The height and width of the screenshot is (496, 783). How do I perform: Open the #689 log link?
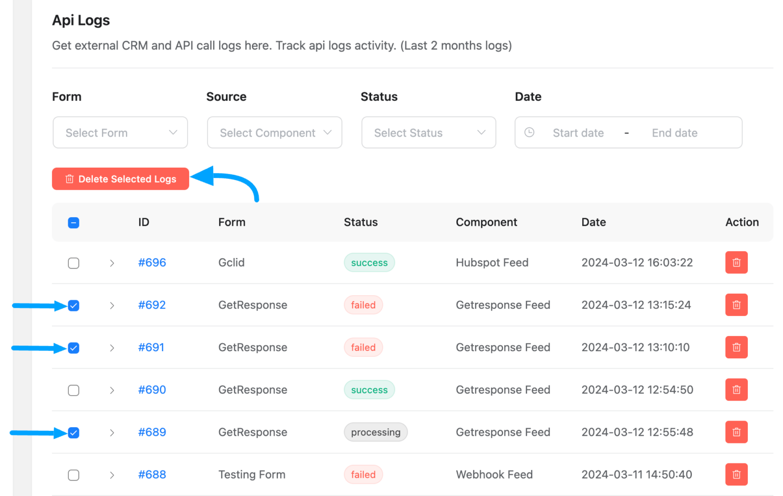coord(151,432)
